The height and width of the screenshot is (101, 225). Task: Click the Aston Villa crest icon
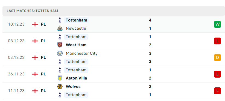coord(60,78)
